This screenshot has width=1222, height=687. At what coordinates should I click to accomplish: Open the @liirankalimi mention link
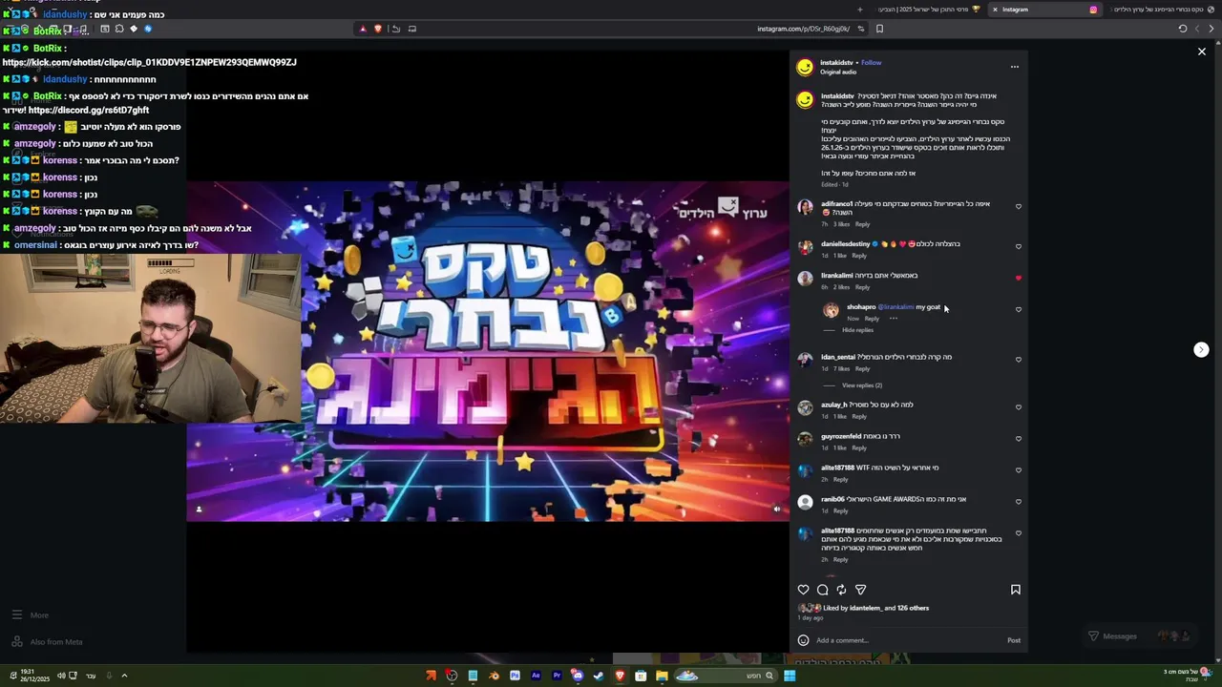(895, 307)
